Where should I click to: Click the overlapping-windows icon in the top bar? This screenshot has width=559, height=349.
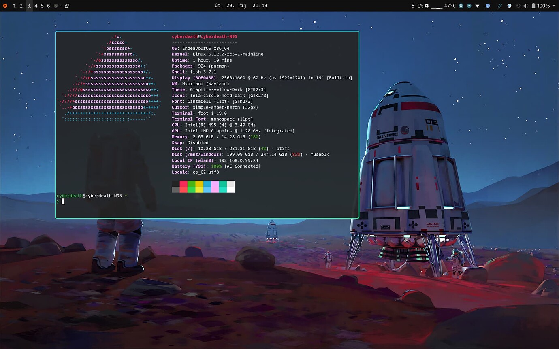pyautogui.click(x=67, y=6)
